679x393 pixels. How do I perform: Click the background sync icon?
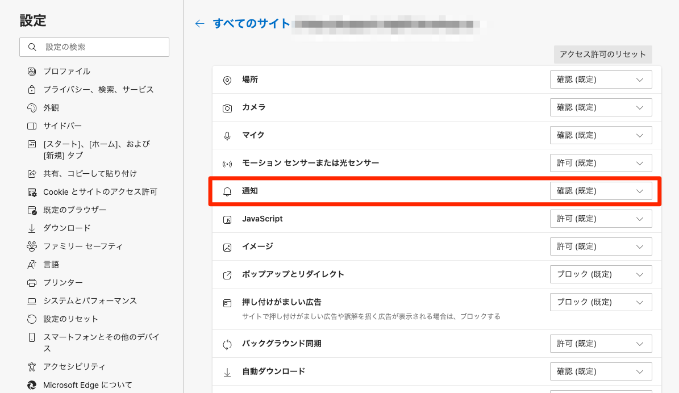227,344
